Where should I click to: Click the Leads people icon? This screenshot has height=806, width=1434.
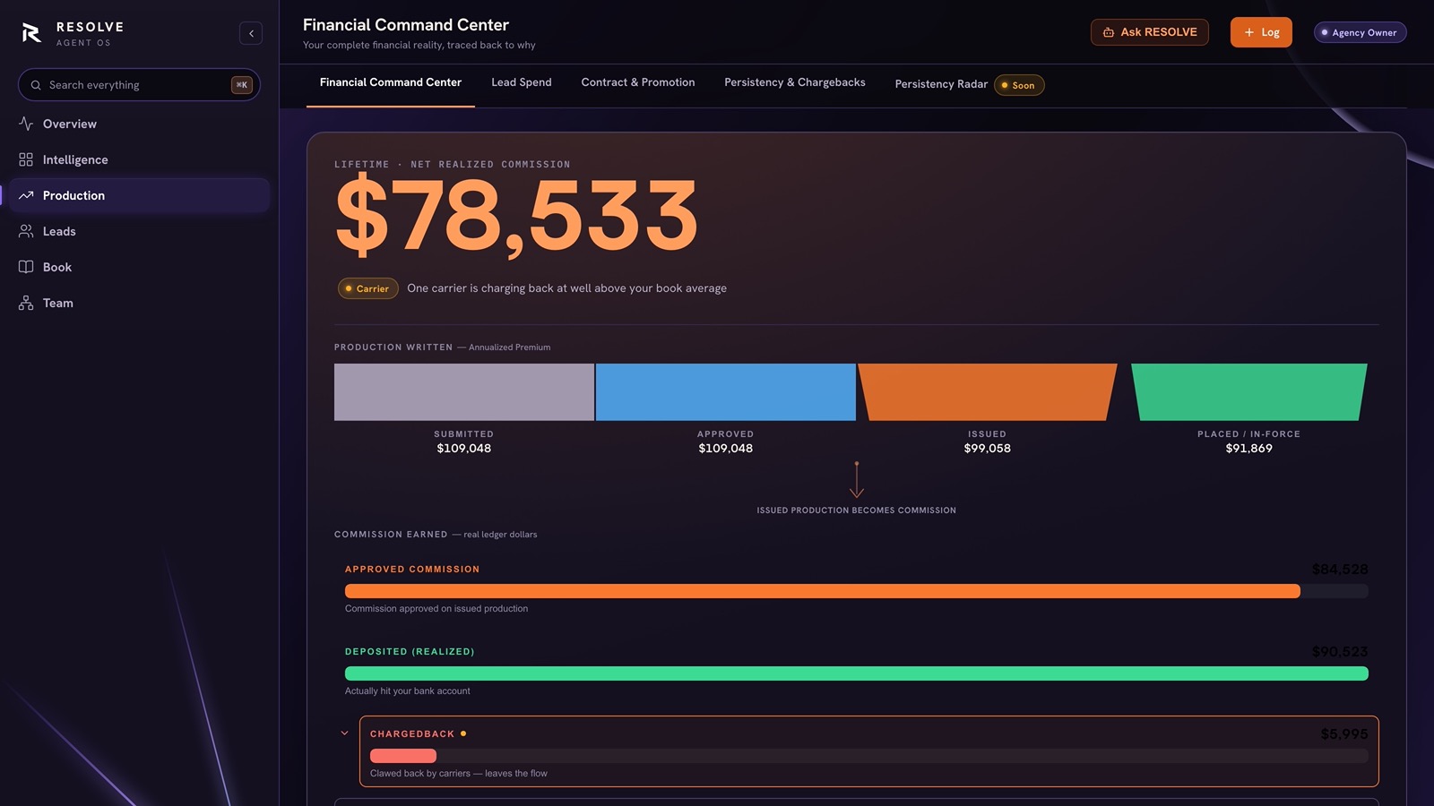coord(26,231)
